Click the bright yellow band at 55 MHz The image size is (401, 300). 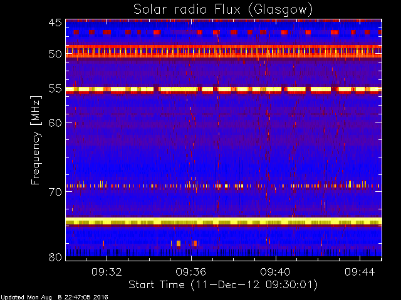tap(224, 89)
